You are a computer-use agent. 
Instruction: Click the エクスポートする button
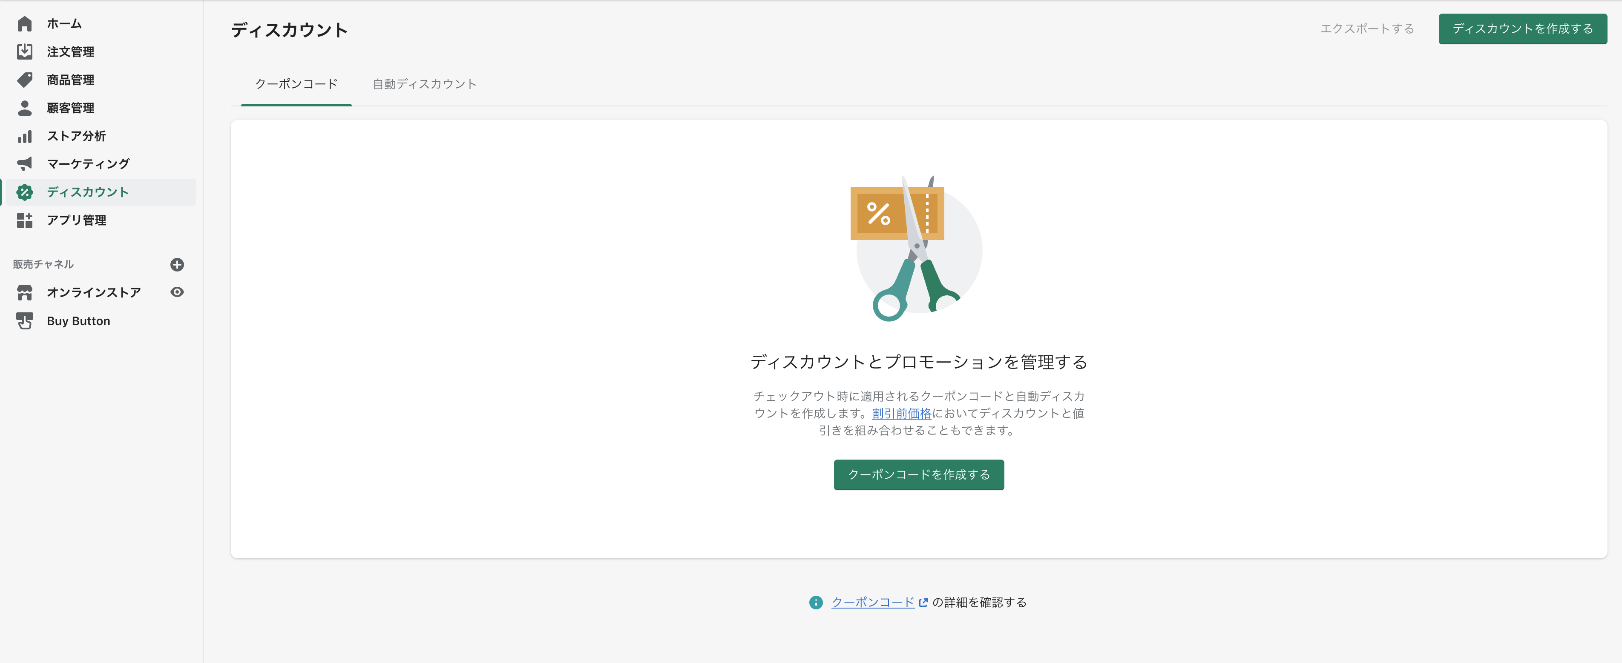pos(1367,29)
